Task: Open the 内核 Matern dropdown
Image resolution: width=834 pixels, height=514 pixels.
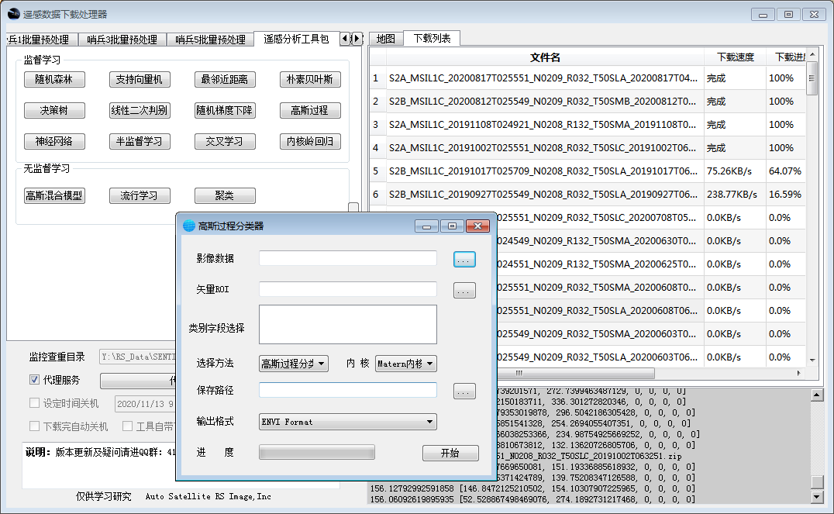Action: point(406,364)
